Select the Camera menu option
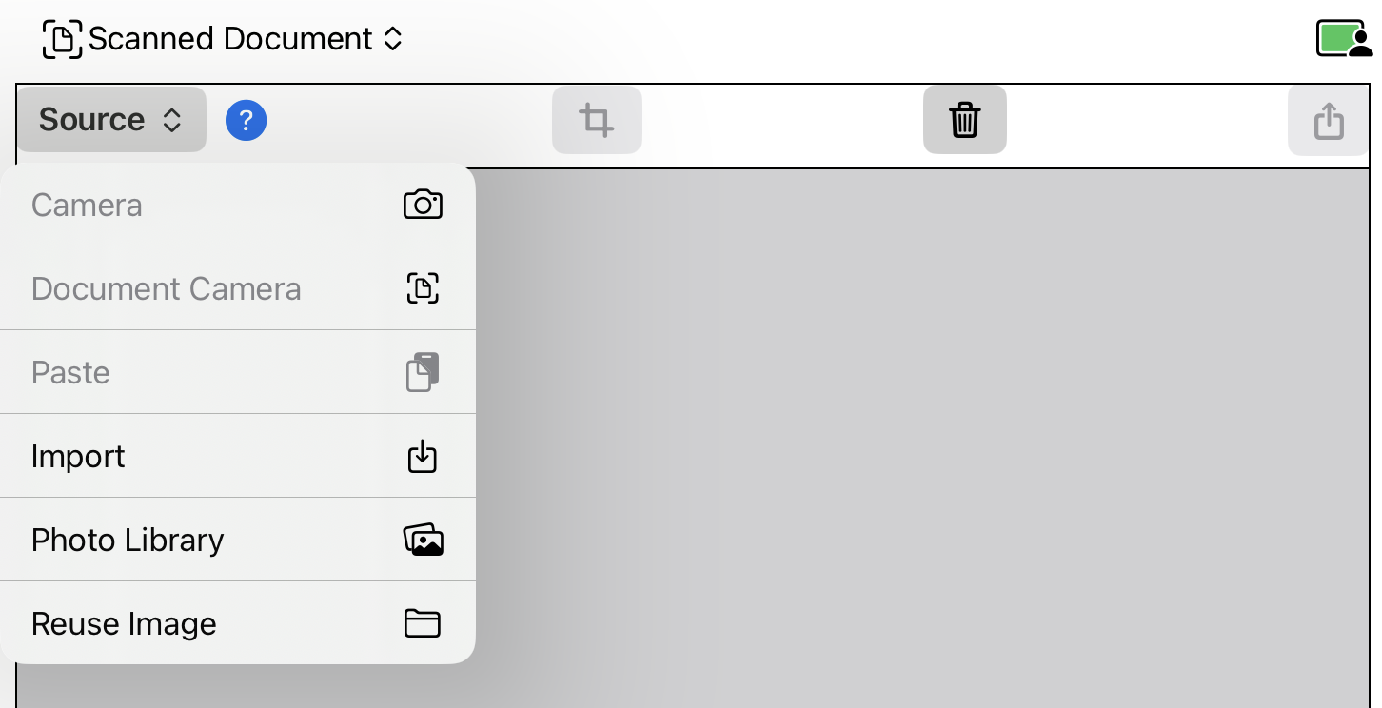Screen dimensions: 1382x708 tap(238, 205)
